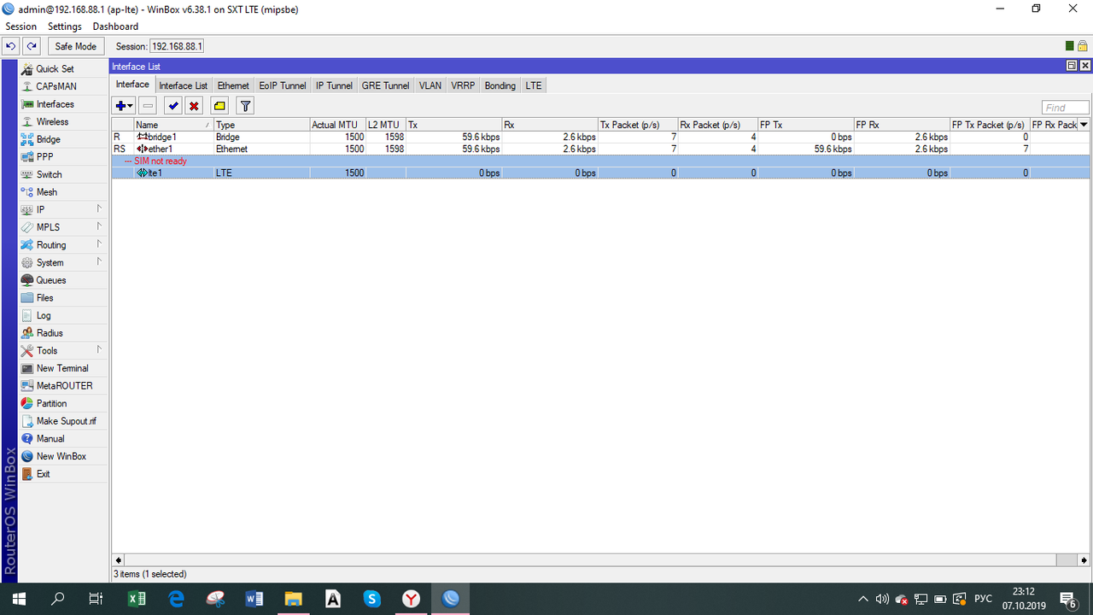The height and width of the screenshot is (615, 1093).
Task: Open the Settings menu
Action: [65, 26]
